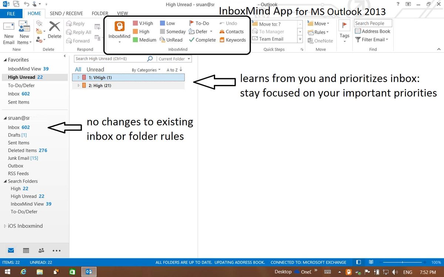Screen dimensions: 444x277
Task: Open To-Do/Defer under Favorites
Action: pyautogui.click(x=21, y=86)
